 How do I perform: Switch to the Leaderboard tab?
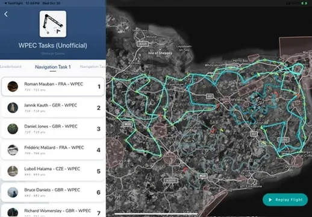(x=10, y=66)
